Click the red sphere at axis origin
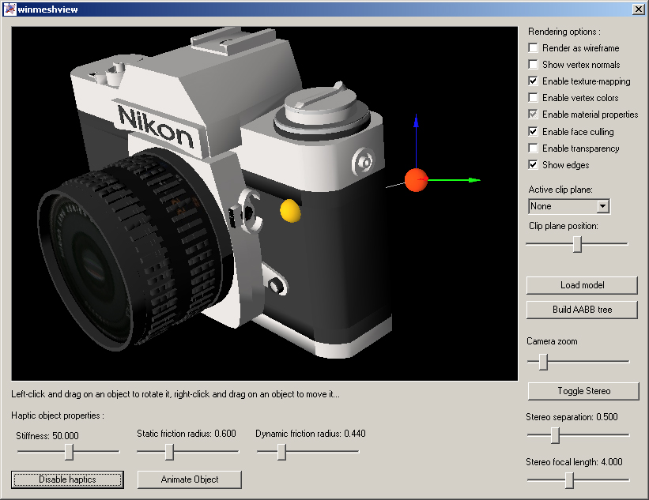The height and width of the screenshot is (500, 649). (416, 180)
